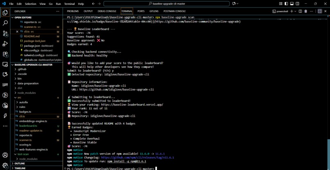The image size is (330, 170).
Task: Expand the bin folder
Action: click(x=16, y=78)
